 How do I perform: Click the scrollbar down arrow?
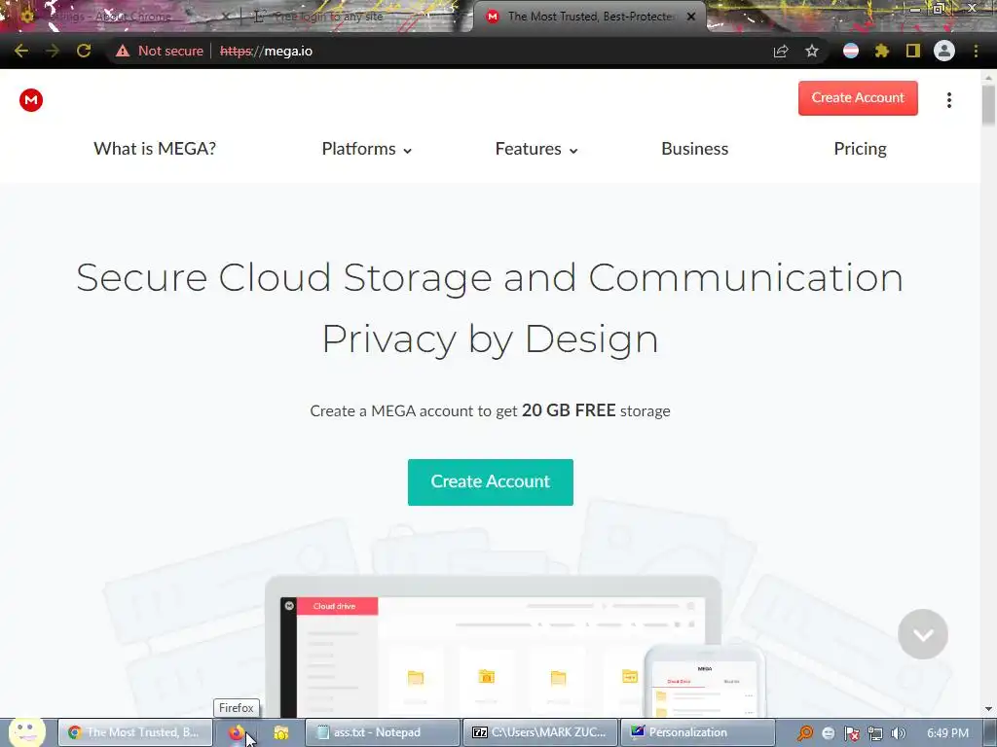pyautogui.click(x=989, y=709)
